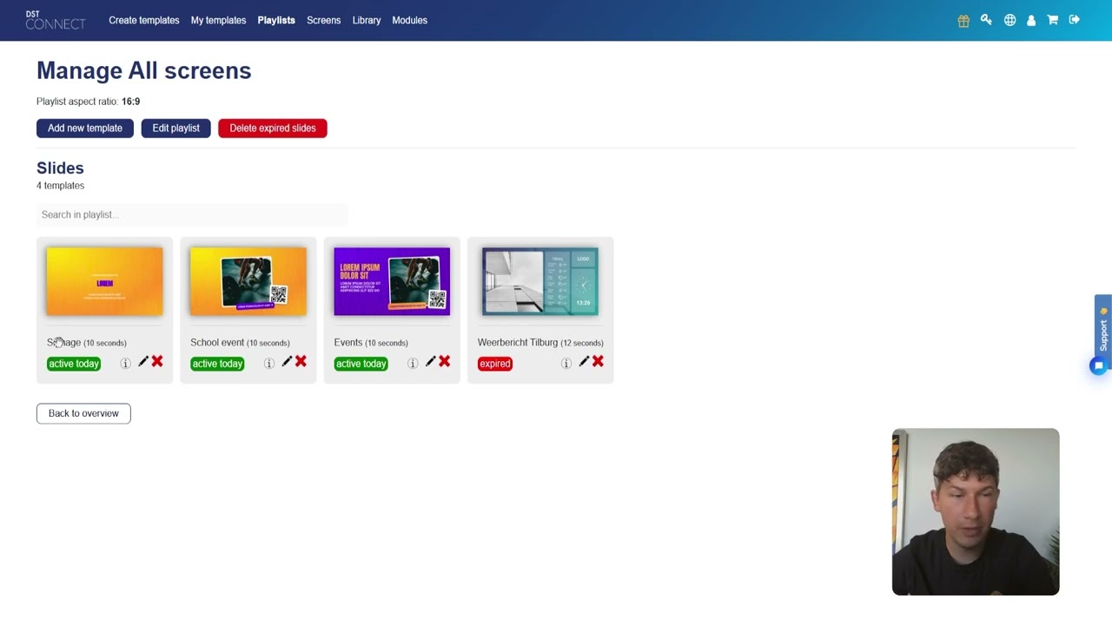
Task: Delete School event slide
Action: point(301,361)
